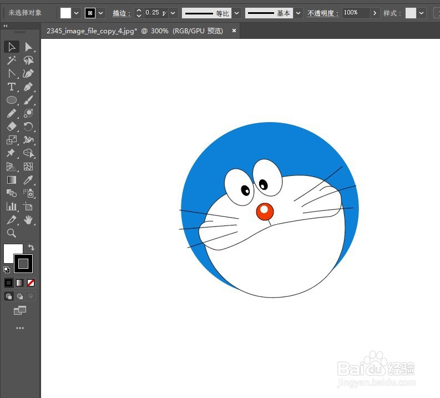The width and height of the screenshot is (440, 398).
Task: Select the Eyedropper tool
Action: [28, 180]
